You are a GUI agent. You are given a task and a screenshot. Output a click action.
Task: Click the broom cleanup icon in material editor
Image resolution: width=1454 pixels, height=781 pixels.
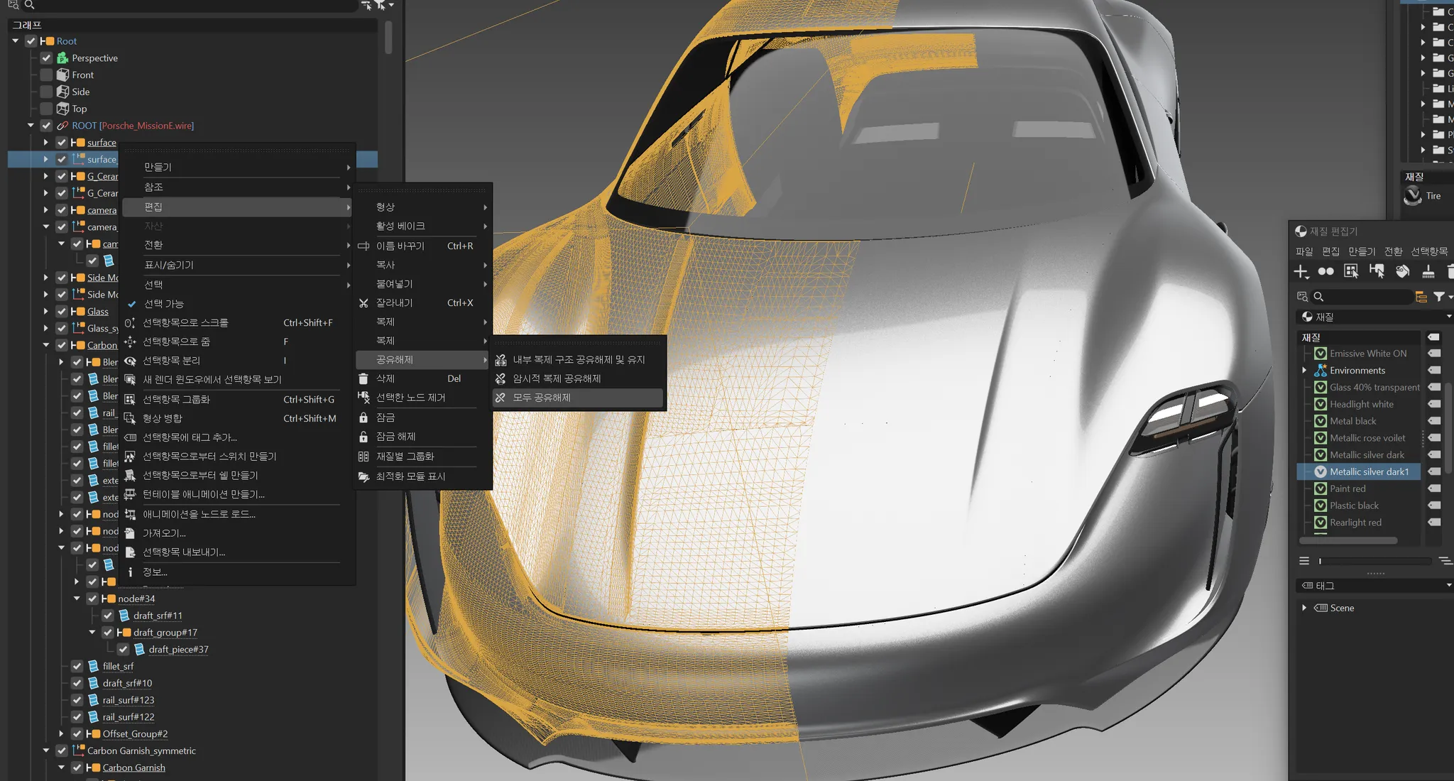[x=1428, y=271]
